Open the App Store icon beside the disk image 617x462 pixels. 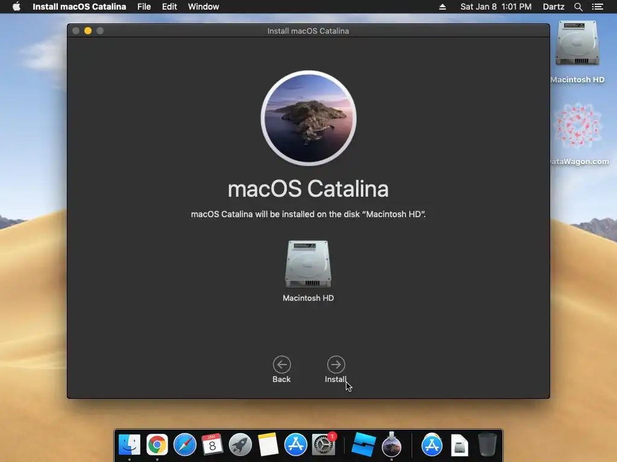point(431,445)
